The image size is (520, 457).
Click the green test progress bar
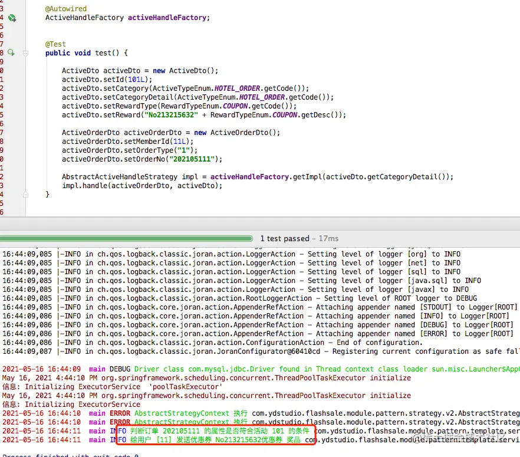click(x=126, y=238)
